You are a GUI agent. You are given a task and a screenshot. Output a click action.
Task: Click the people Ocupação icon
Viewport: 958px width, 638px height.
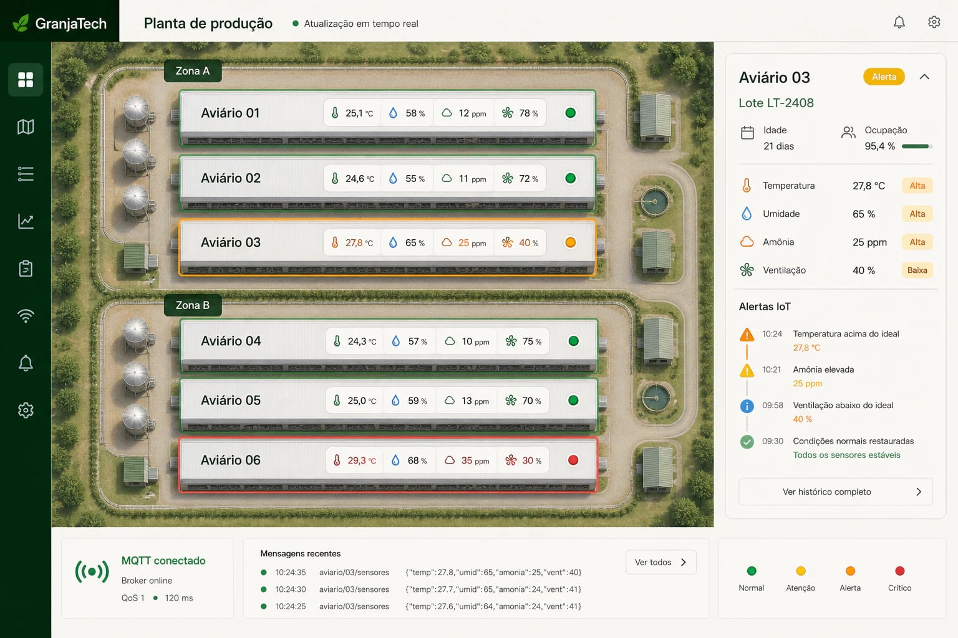point(848,132)
